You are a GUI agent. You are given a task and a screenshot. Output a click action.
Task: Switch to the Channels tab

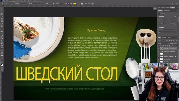[x=164, y=38]
